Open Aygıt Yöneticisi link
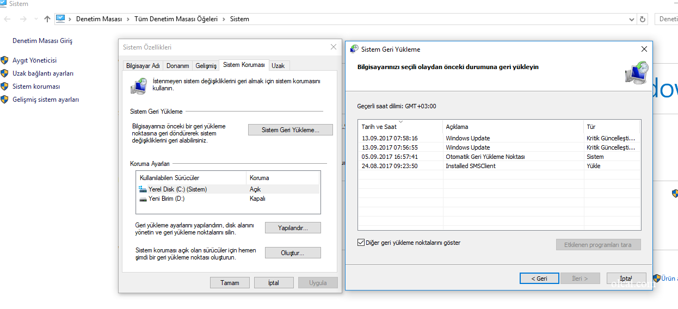Screen dimensions: 678x309 pyautogui.click(x=34, y=60)
